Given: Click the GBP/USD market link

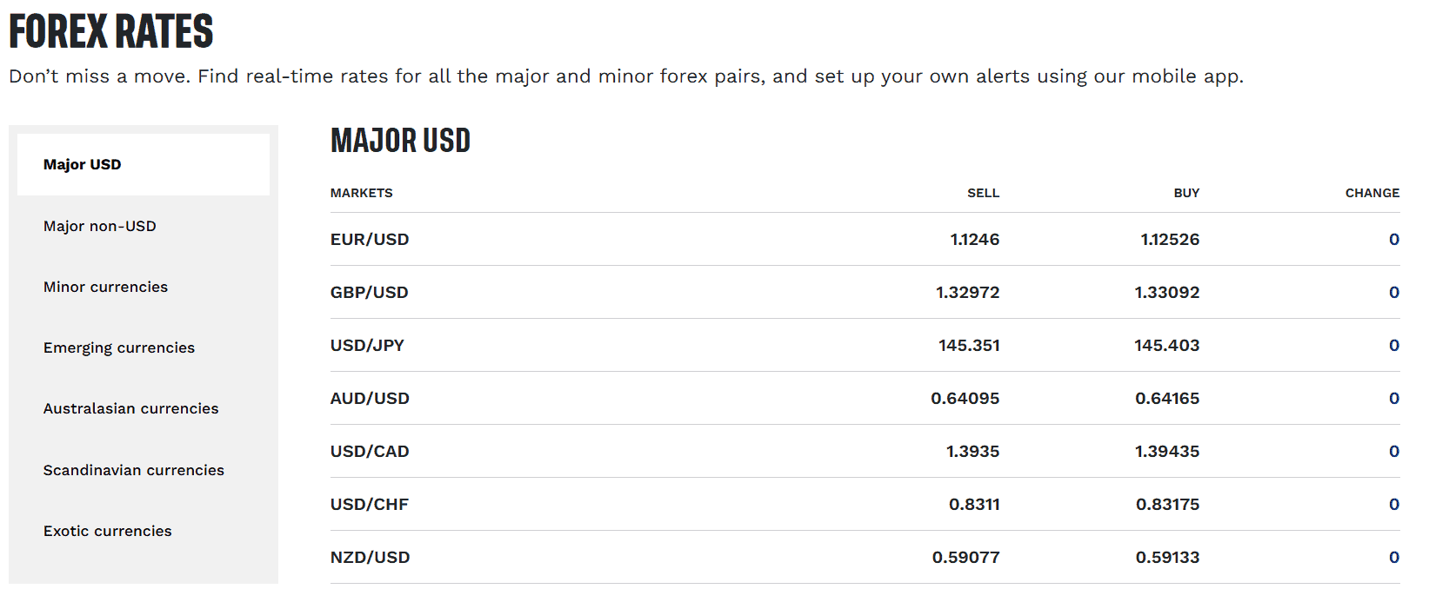Looking at the screenshot, I should pyautogui.click(x=370, y=293).
